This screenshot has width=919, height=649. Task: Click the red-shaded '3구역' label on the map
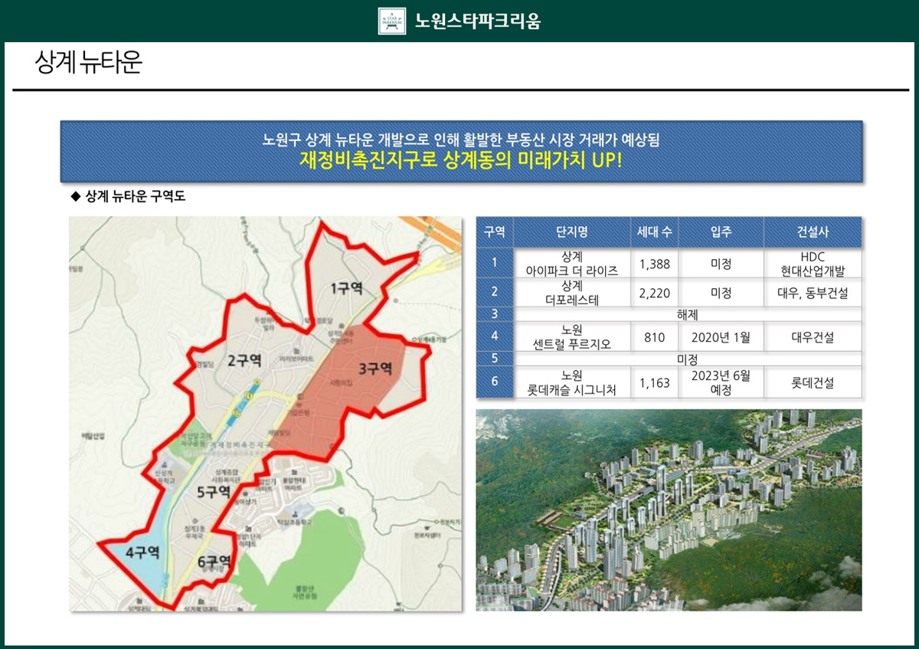click(x=375, y=369)
